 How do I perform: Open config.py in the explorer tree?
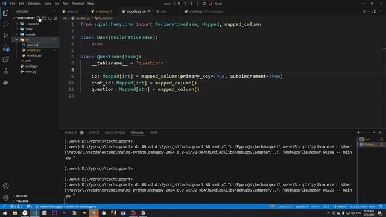(31, 66)
